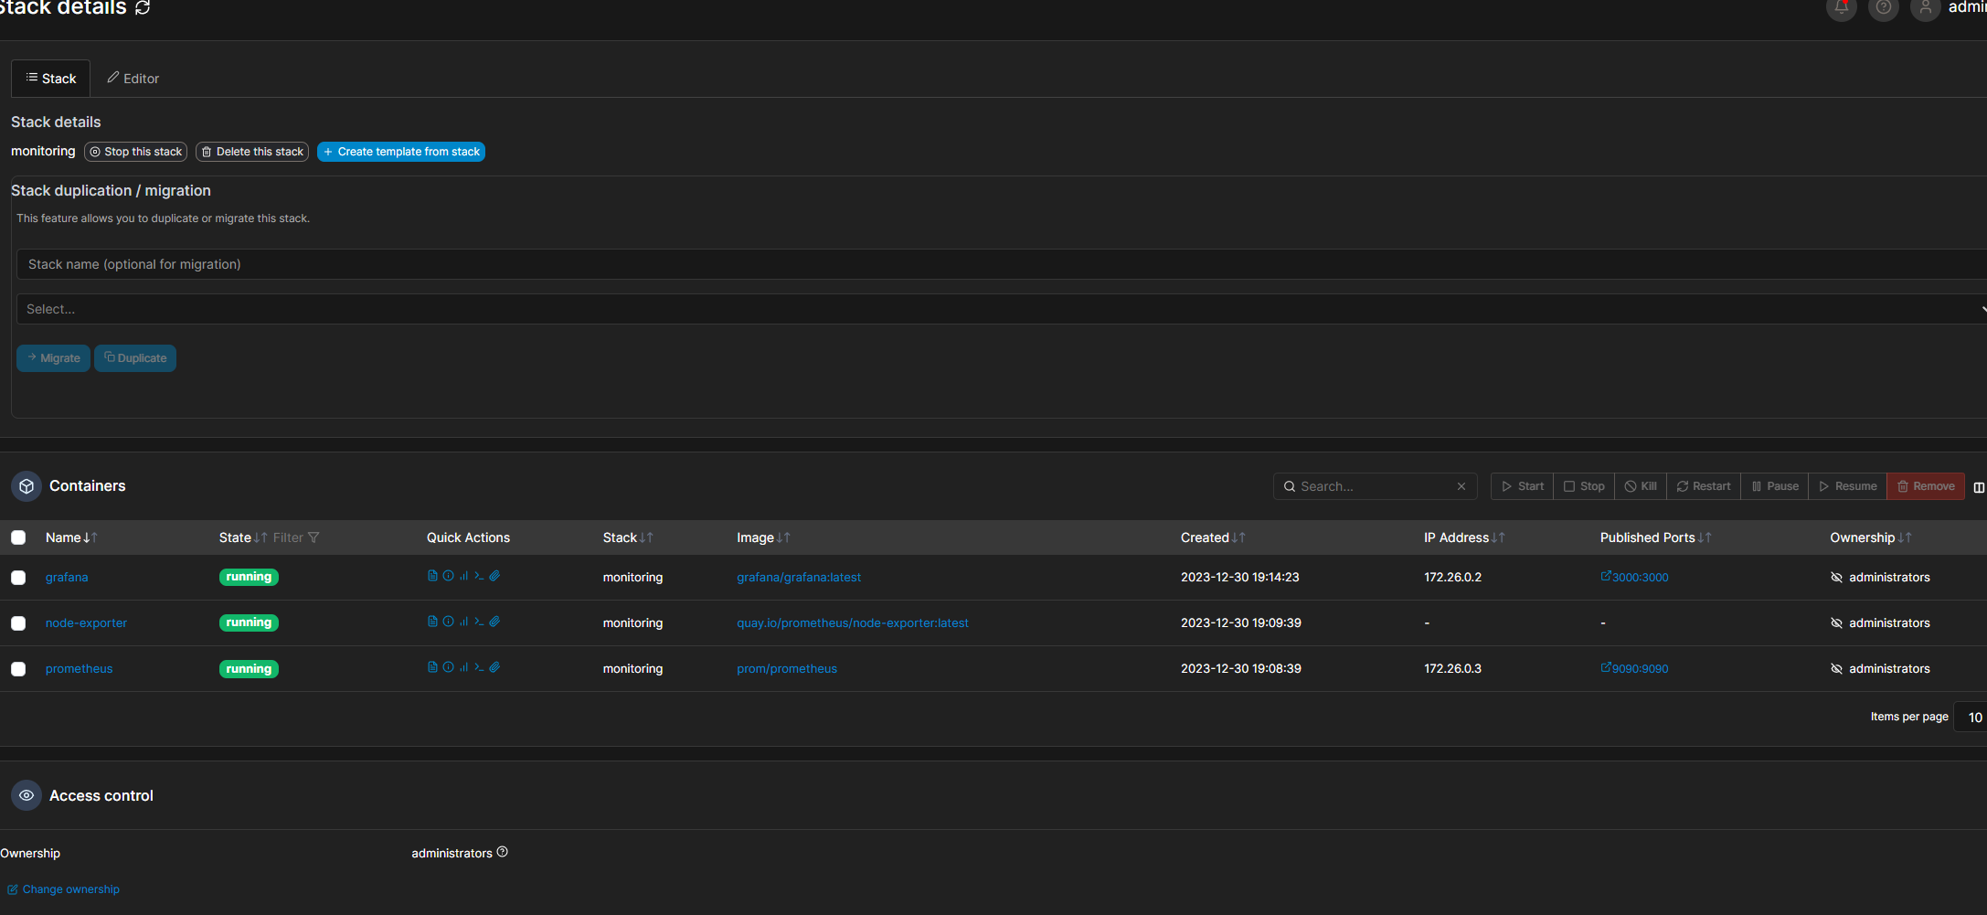Open stats icon for prometheus container

click(x=463, y=667)
